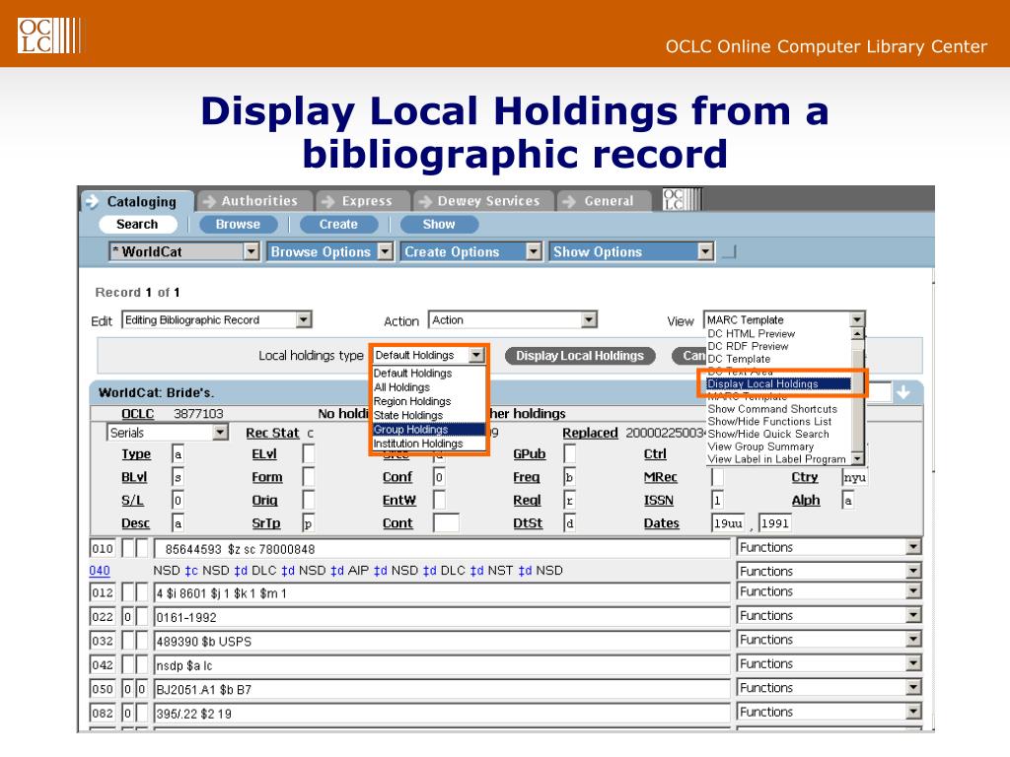
Task: Open the Serials format dropdown
Action: coord(168,433)
